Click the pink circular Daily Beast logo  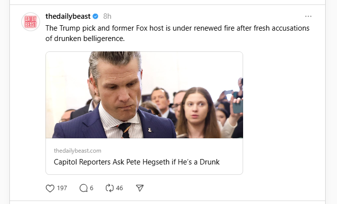[30, 22]
